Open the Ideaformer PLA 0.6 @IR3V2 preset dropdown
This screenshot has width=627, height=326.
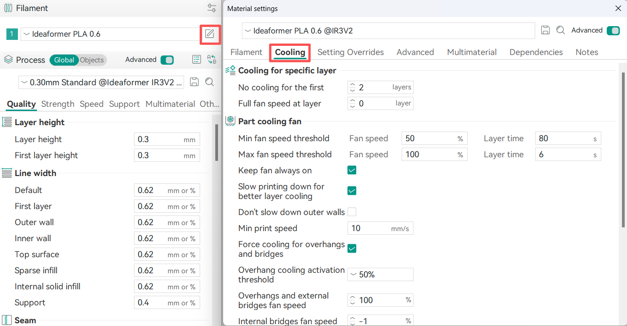388,31
